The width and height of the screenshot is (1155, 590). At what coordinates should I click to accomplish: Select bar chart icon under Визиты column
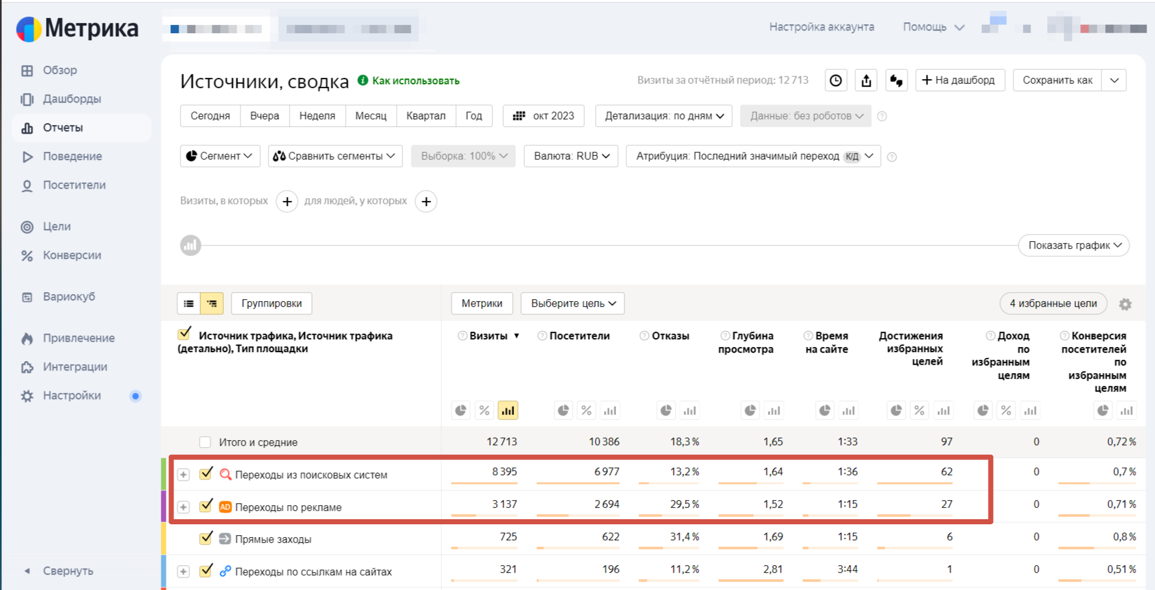click(508, 411)
